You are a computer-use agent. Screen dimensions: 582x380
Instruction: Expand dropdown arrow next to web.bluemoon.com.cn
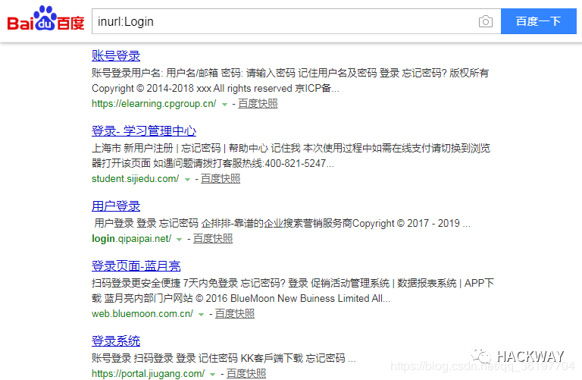[x=201, y=315]
